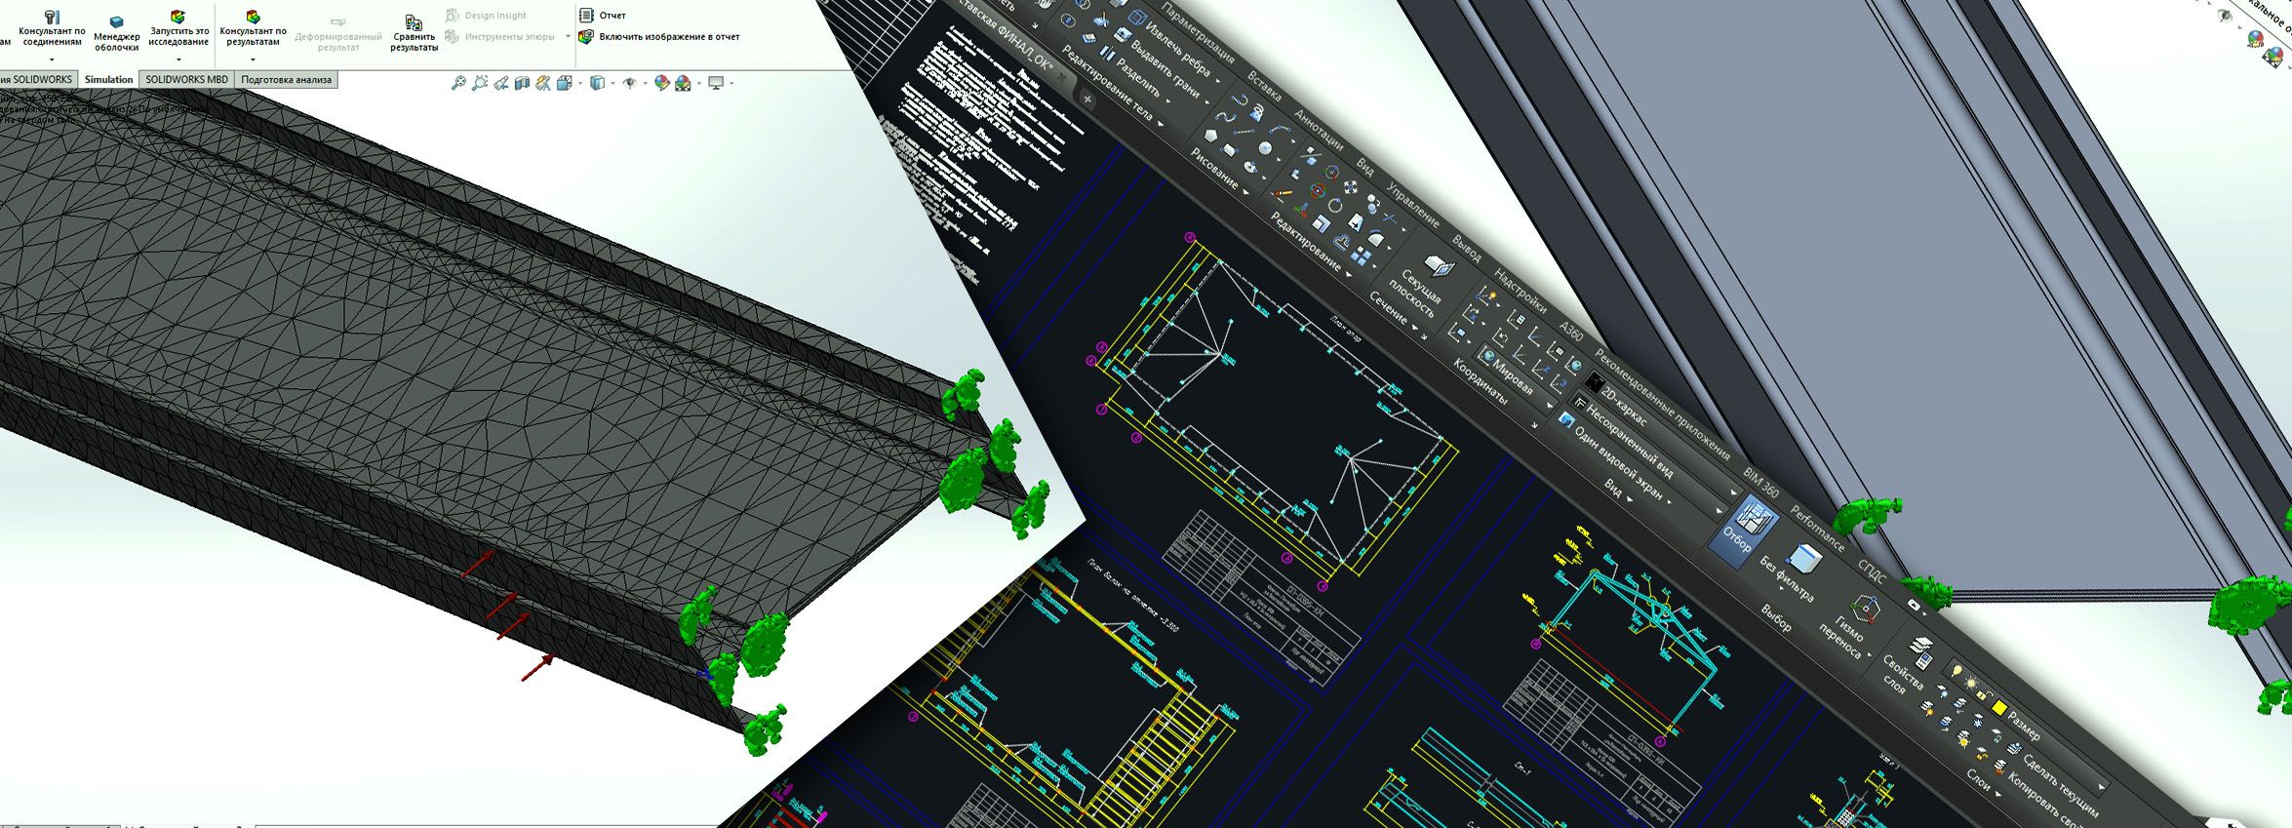Open the Надстройки ribbon tab in AutoCAD
The height and width of the screenshot is (828, 2292).
[1520, 292]
